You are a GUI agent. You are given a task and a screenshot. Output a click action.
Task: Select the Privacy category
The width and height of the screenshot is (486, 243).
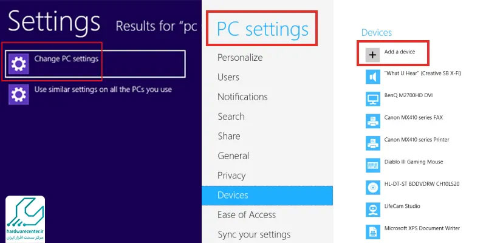pos(231,176)
